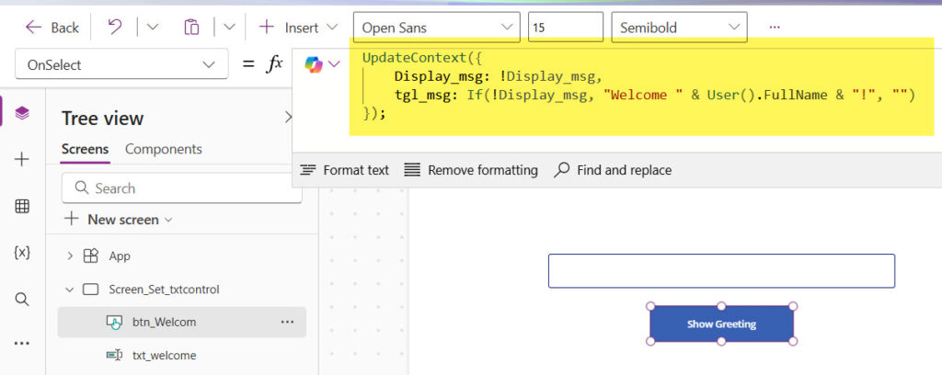Open the Data table icon in sidebar
This screenshot has width=942, height=375.
(x=22, y=207)
